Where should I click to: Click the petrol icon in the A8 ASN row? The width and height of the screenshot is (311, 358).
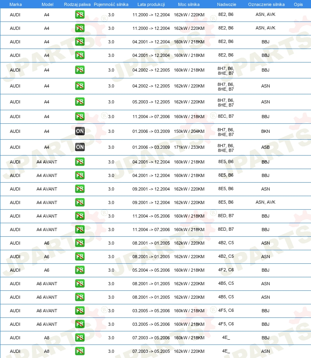pos(80,351)
